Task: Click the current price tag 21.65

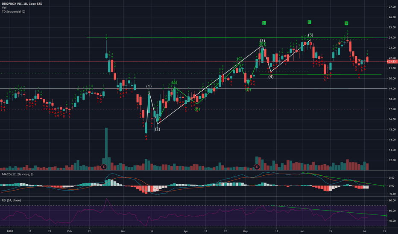Action: click(392, 61)
